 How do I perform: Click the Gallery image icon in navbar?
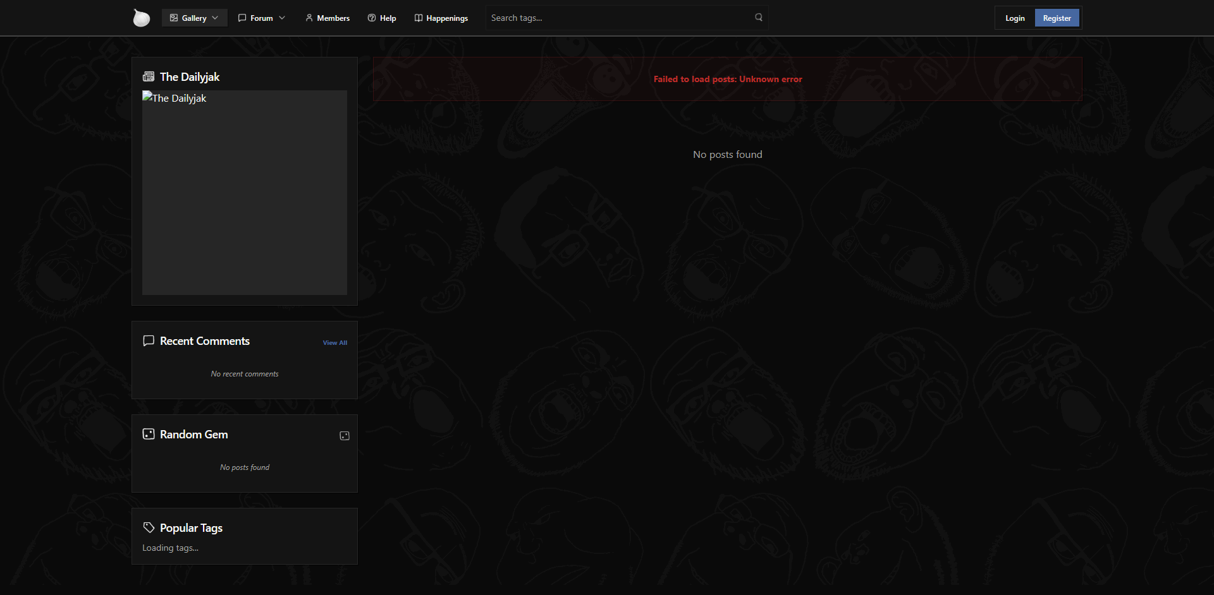tap(174, 18)
